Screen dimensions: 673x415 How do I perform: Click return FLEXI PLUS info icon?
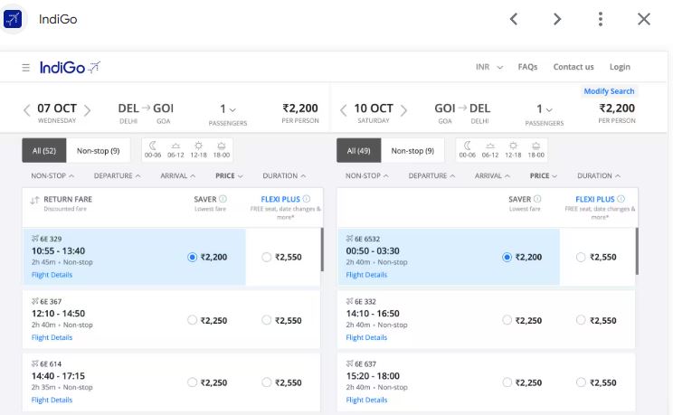(x=621, y=199)
